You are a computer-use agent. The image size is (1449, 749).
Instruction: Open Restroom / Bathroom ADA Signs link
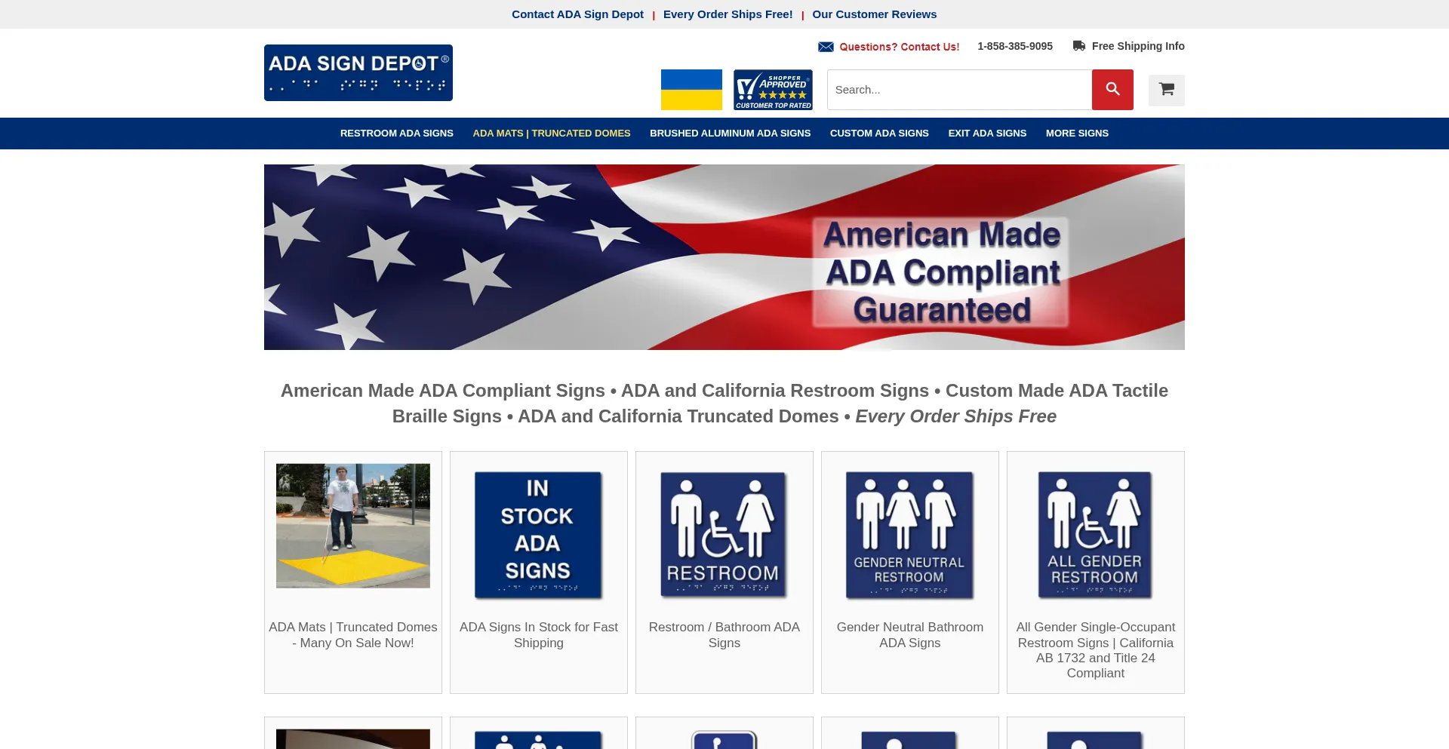click(724, 635)
